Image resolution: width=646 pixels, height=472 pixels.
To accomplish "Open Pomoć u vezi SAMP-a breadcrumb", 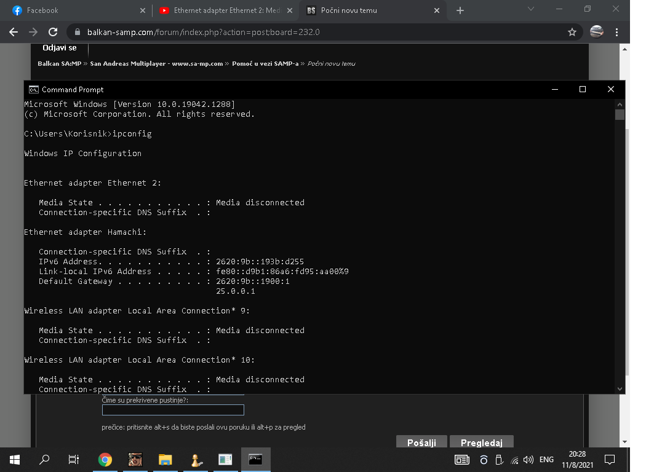I will (265, 64).
